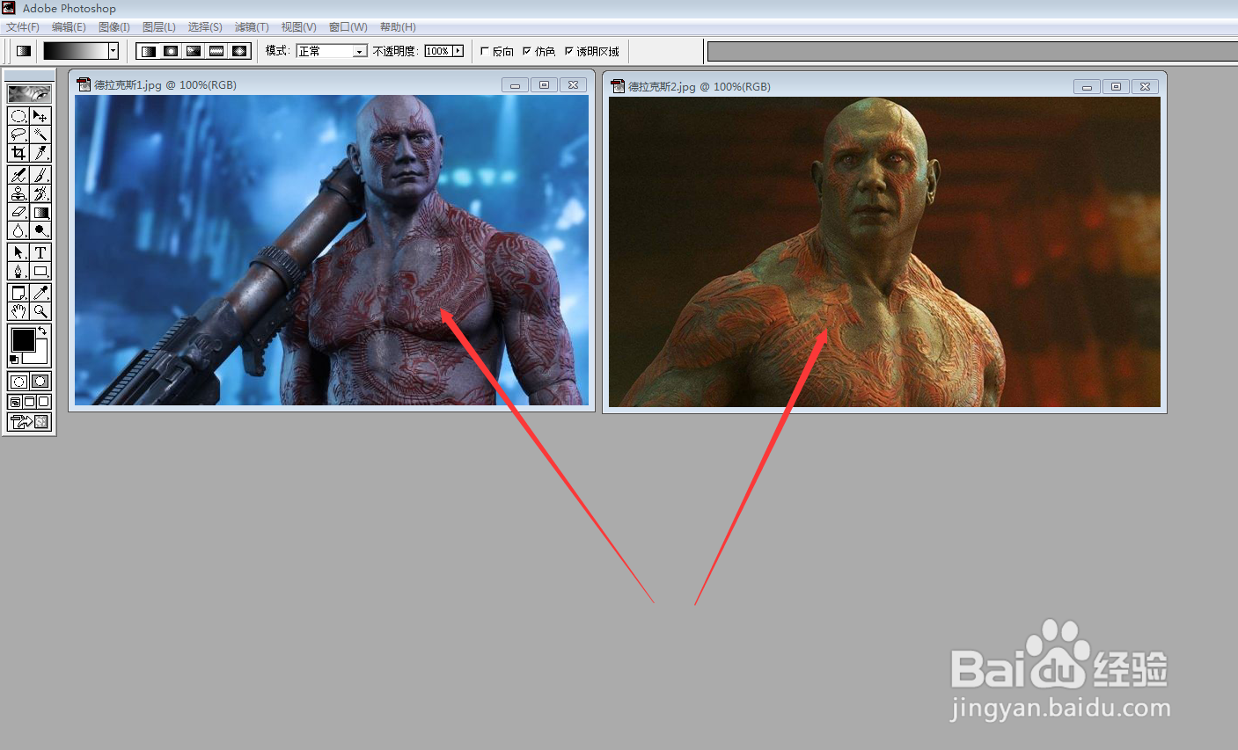1238x750 pixels.
Task: Switch to Standard editing mode
Action: 18,381
